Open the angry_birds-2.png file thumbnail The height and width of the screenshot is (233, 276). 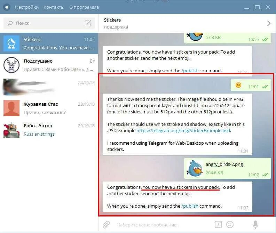coord(195,168)
